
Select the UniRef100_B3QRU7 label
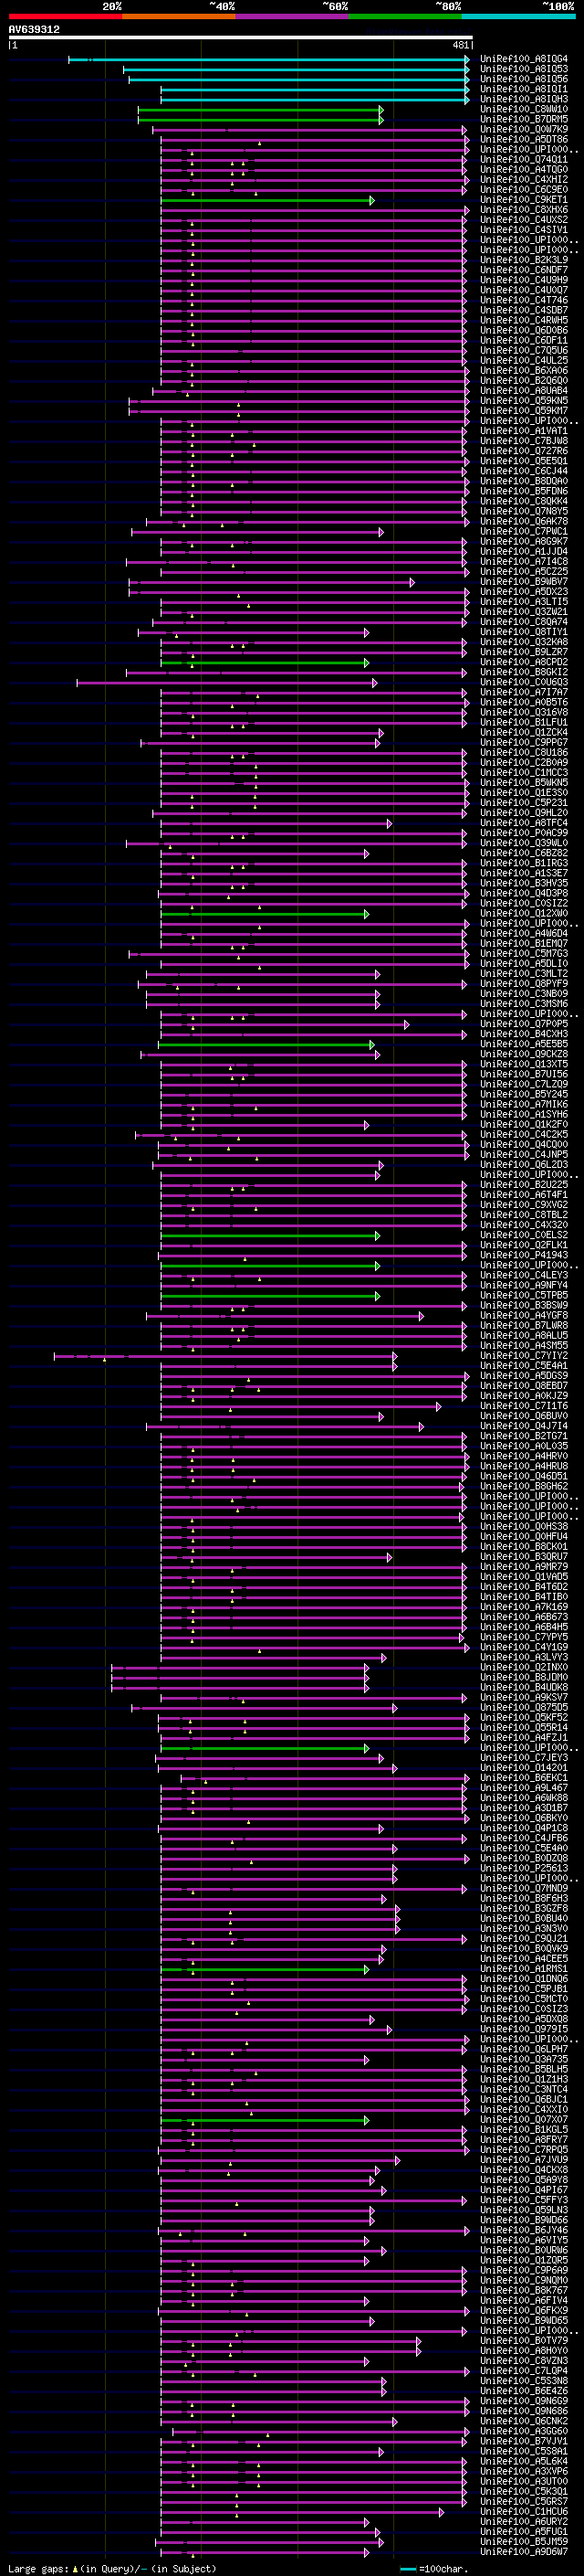tap(523, 1557)
